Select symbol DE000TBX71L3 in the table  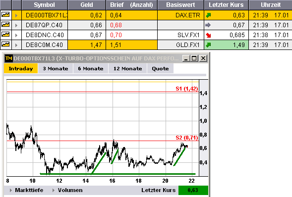[47, 15]
